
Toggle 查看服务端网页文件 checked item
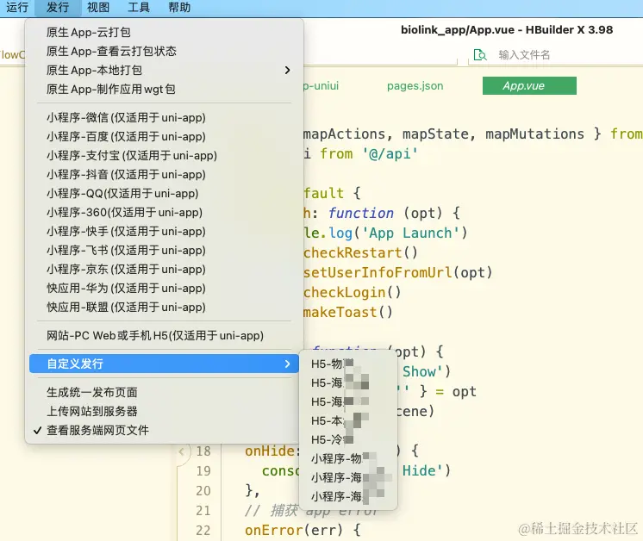[164, 431]
